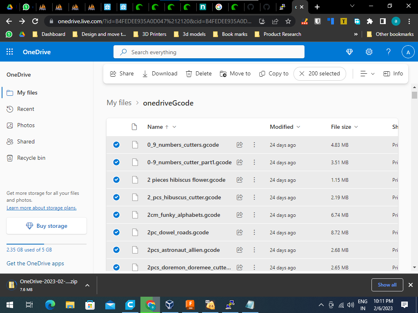418x313 pixels.
Task: Open Chrome tab search chevron
Action: 352,6
